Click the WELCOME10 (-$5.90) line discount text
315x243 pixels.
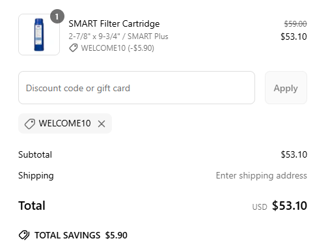tap(118, 48)
